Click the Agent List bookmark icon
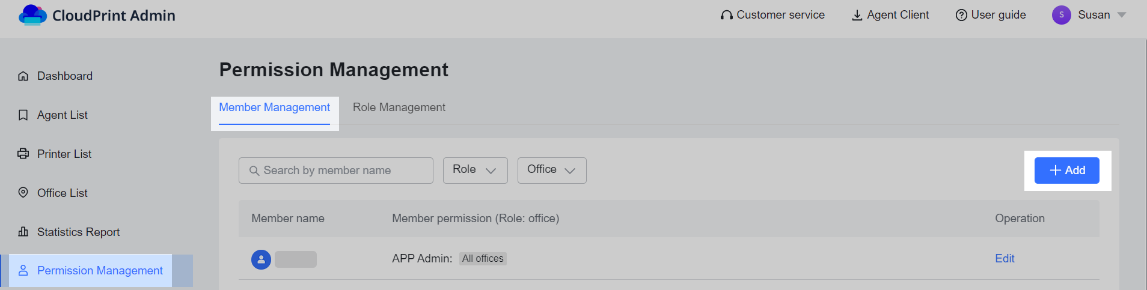 23,115
